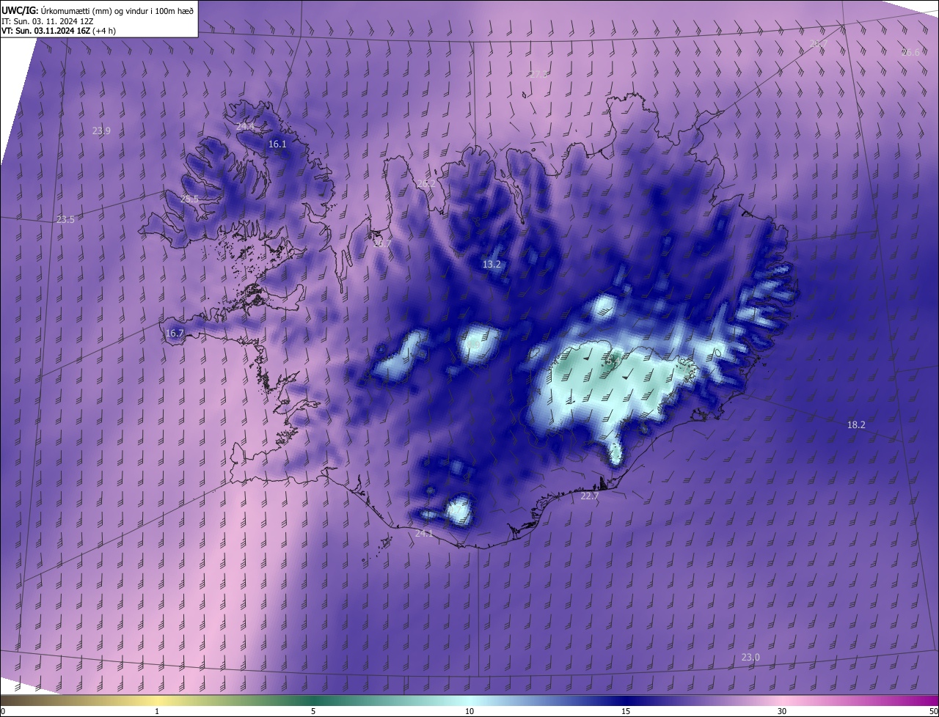Click the 5.4 value on the large glacier

613,360
